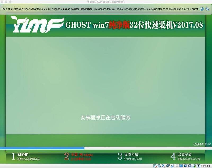This screenshot has width=212, height=168.
Task: Click the video recording indicator icon
Action: click(x=185, y=166)
